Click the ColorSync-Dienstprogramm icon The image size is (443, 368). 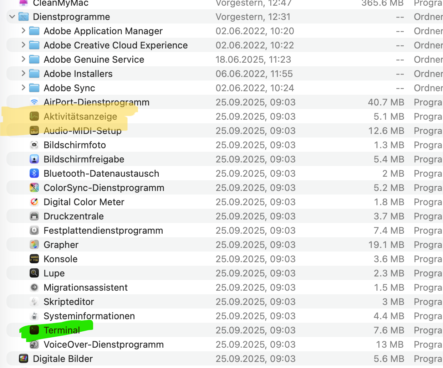pos(34,188)
